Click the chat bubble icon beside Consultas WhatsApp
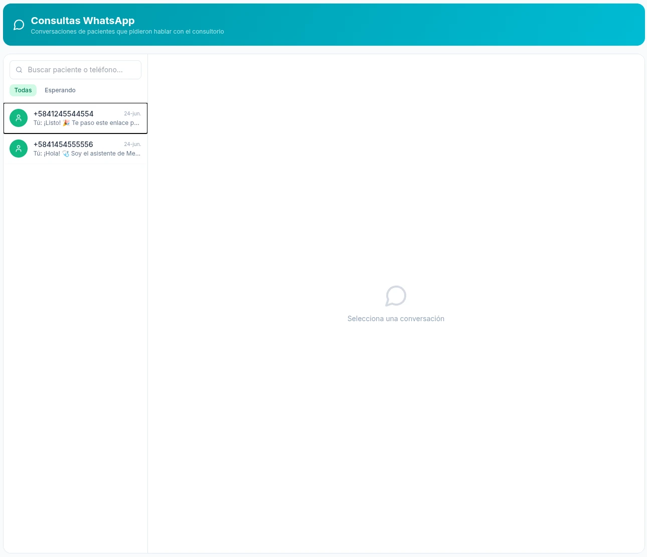 (19, 25)
